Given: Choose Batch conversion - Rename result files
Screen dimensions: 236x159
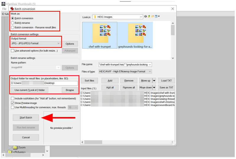Looking at the screenshot, I should point(13,28).
